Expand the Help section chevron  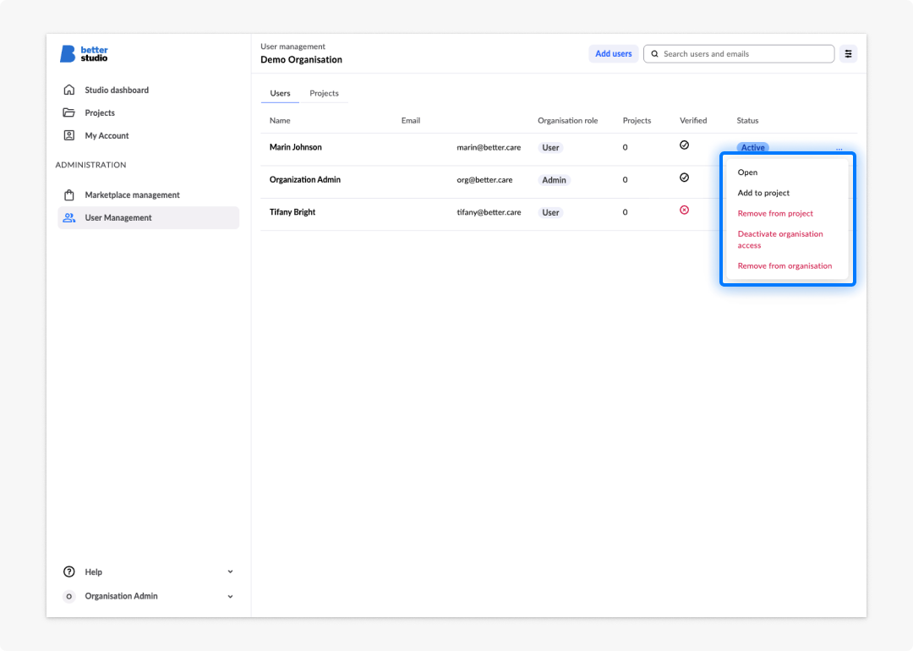click(x=231, y=572)
